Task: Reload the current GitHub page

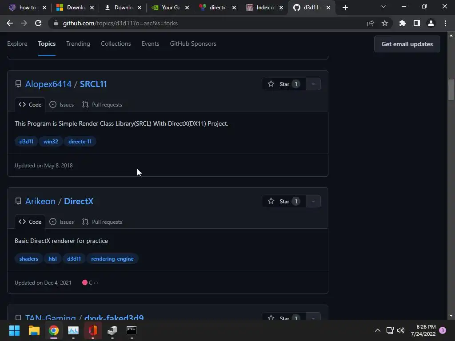Action: (38, 23)
